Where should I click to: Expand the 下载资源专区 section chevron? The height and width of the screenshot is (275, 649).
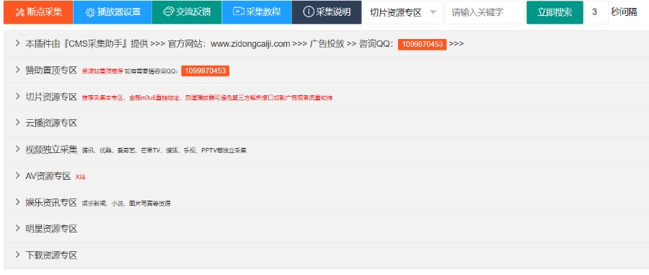click(17, 255)
